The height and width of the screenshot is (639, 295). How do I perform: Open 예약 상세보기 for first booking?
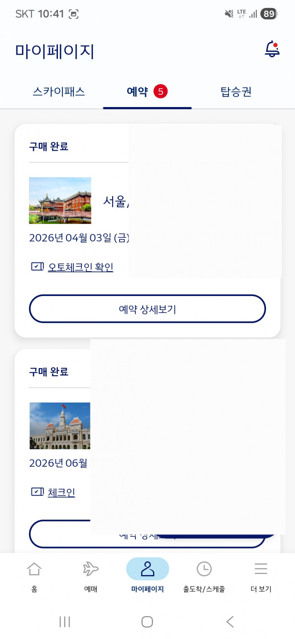[x=147, y=309]
